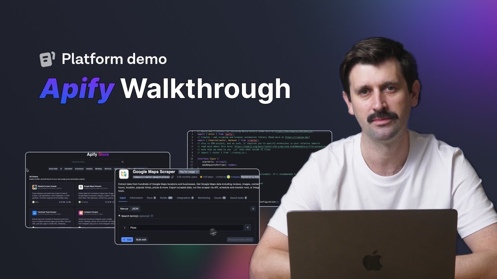
Task: Filter store by Social media category
Action: 53,169
